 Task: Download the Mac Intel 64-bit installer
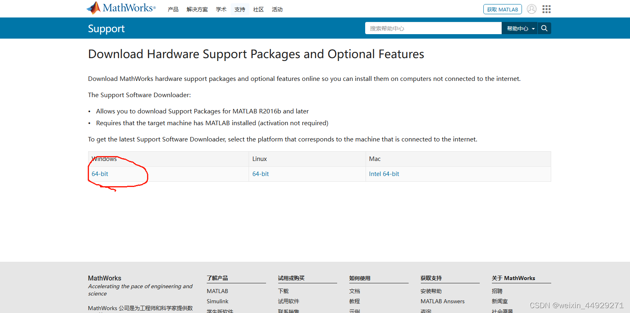pyautogui.click(x=384, y=174)
